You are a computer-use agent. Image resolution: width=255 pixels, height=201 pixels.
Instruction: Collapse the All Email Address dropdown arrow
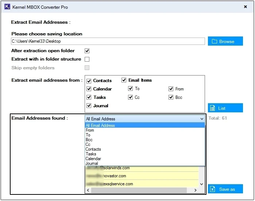pos(202,119)
